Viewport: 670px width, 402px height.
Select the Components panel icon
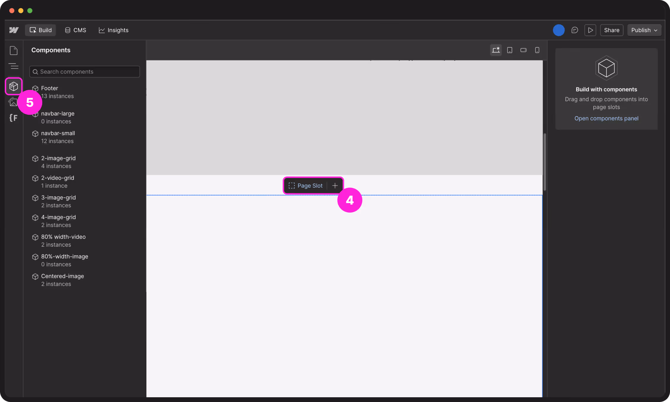tap(14, 86)
